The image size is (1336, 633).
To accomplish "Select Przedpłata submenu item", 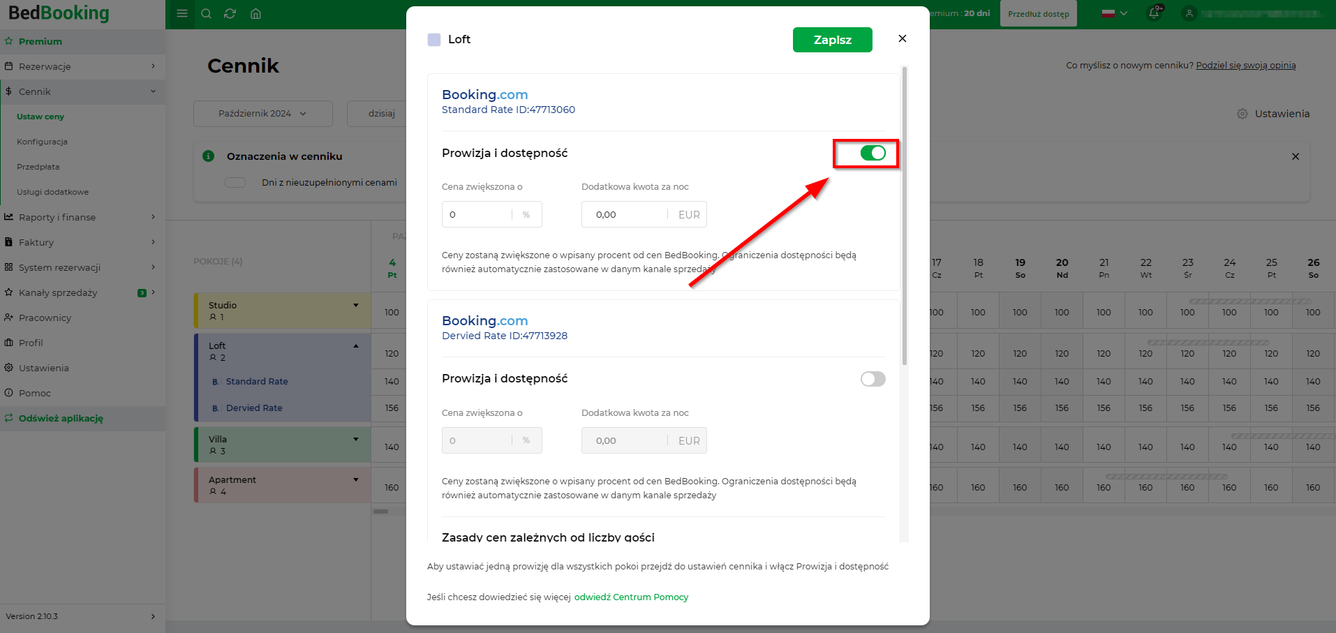I will tap(38, 167).
